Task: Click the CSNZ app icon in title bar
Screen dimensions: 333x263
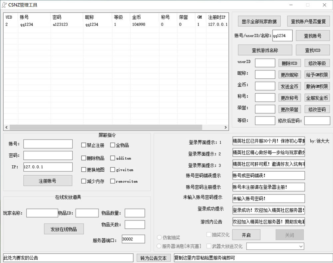Action: (4, 5)
